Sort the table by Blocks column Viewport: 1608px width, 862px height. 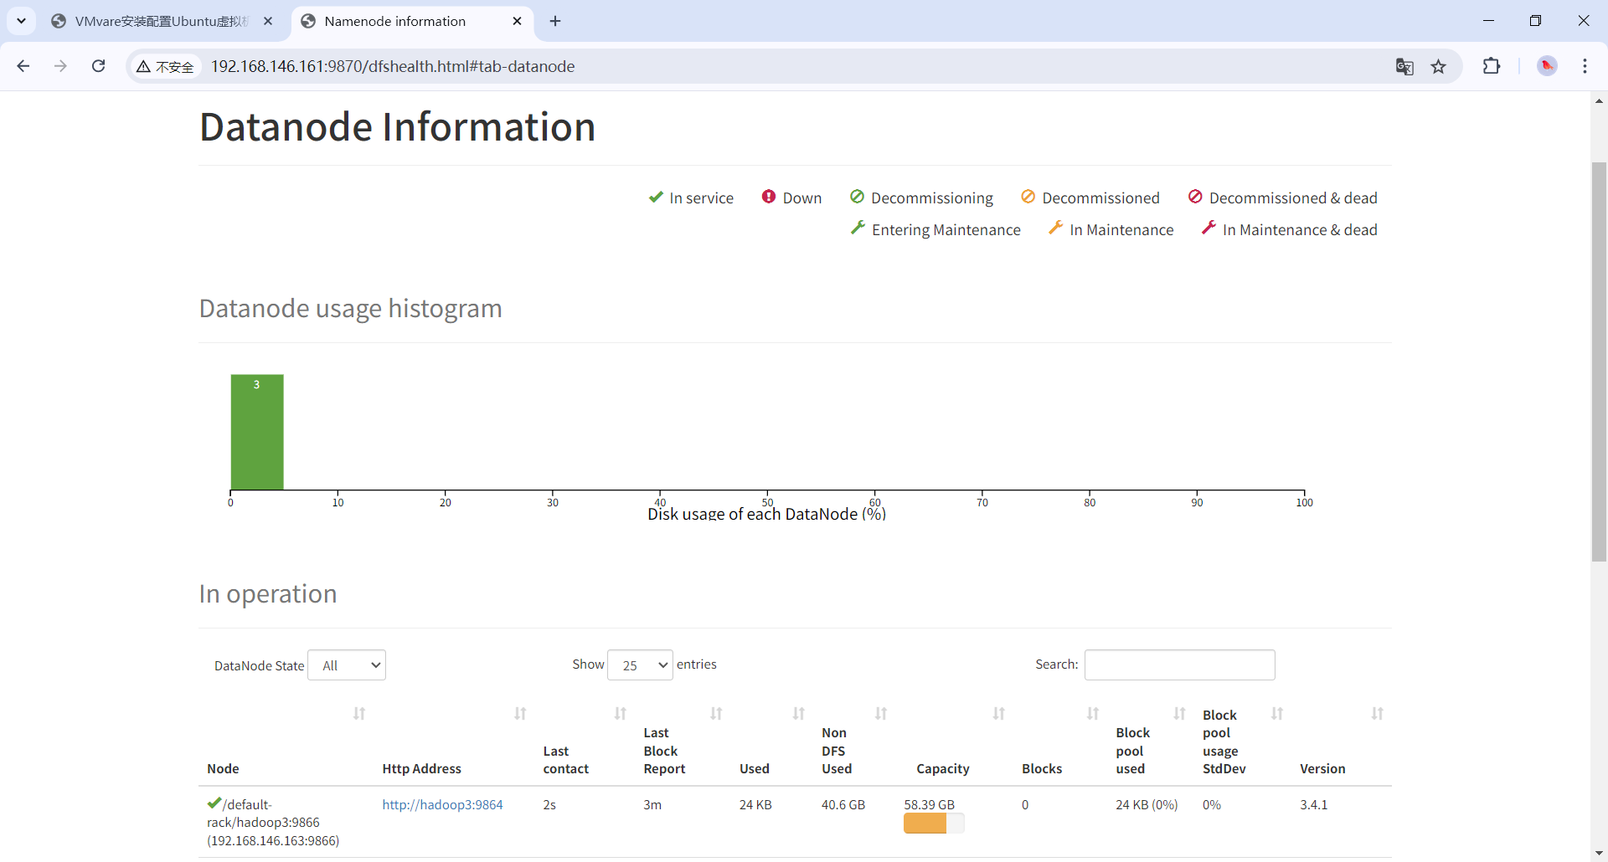click(x=1093, y=713)
